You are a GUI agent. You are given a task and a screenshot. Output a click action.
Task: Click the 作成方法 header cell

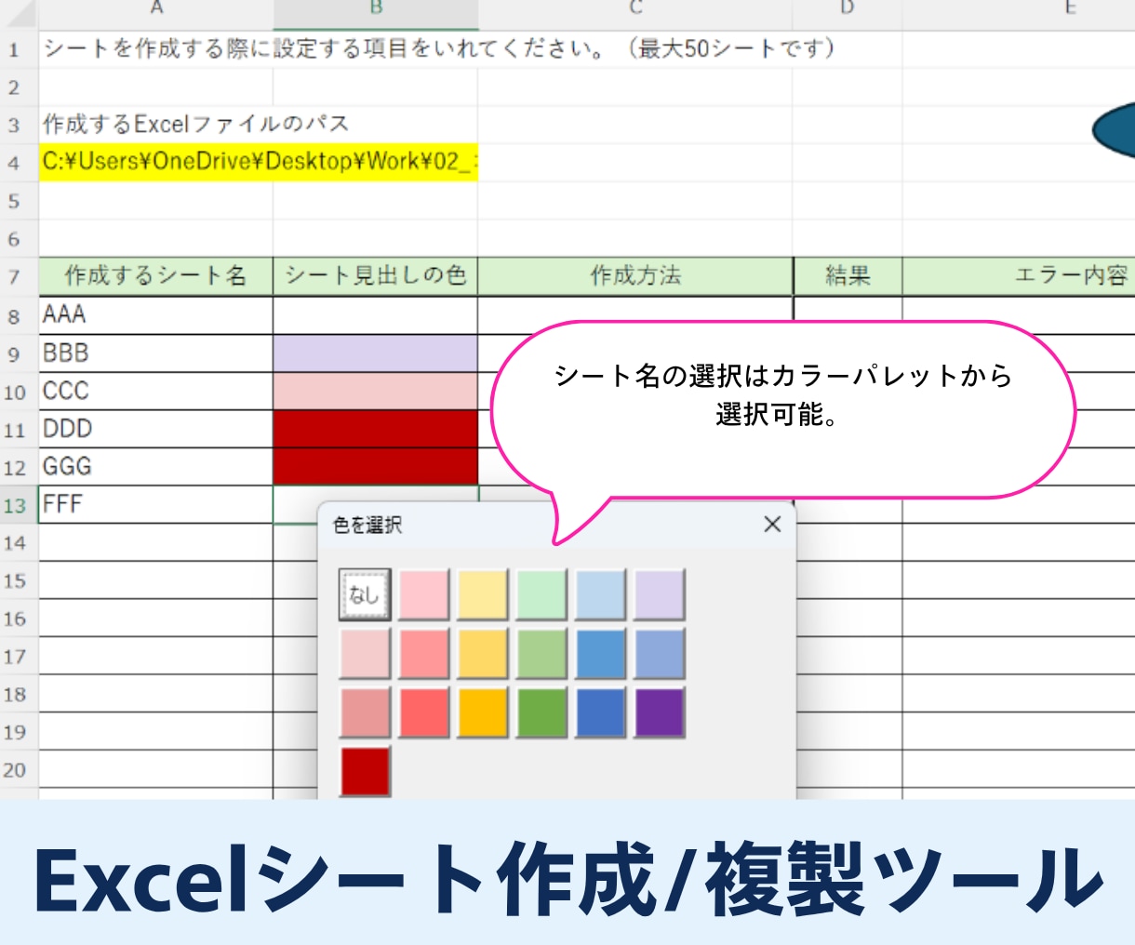coord(635,276)
